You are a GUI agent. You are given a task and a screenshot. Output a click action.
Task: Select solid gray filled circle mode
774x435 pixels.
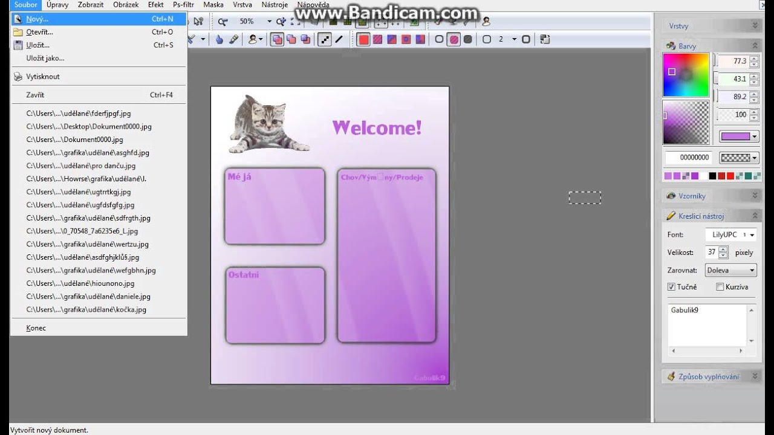[x=467, y=39]
